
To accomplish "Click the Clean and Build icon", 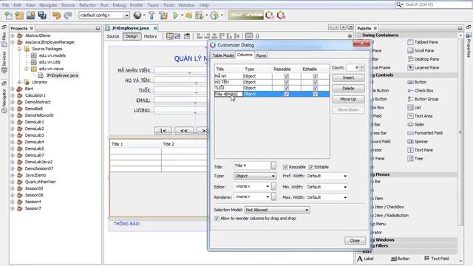I will [163, 16].
